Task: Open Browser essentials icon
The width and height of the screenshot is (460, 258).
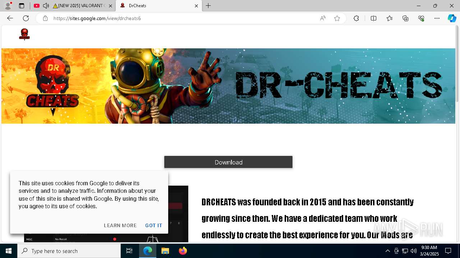Action: pyautogui.click(x=421, y=18)
